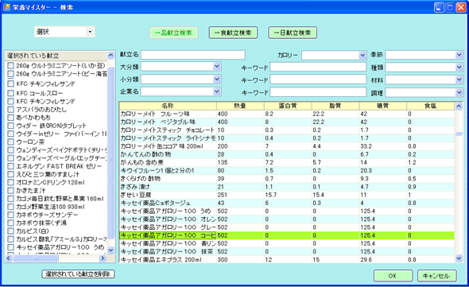Open the 企業名 dropdown

[x=217, y=91]
